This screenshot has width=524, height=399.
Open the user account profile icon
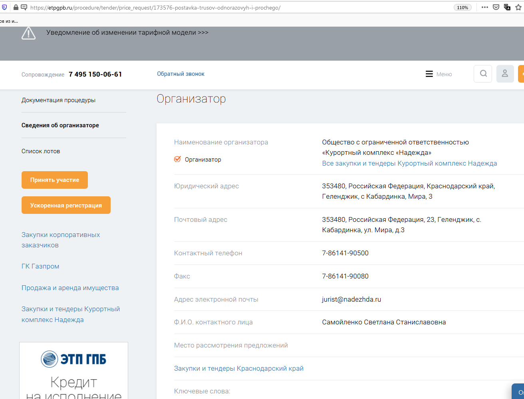505,74
